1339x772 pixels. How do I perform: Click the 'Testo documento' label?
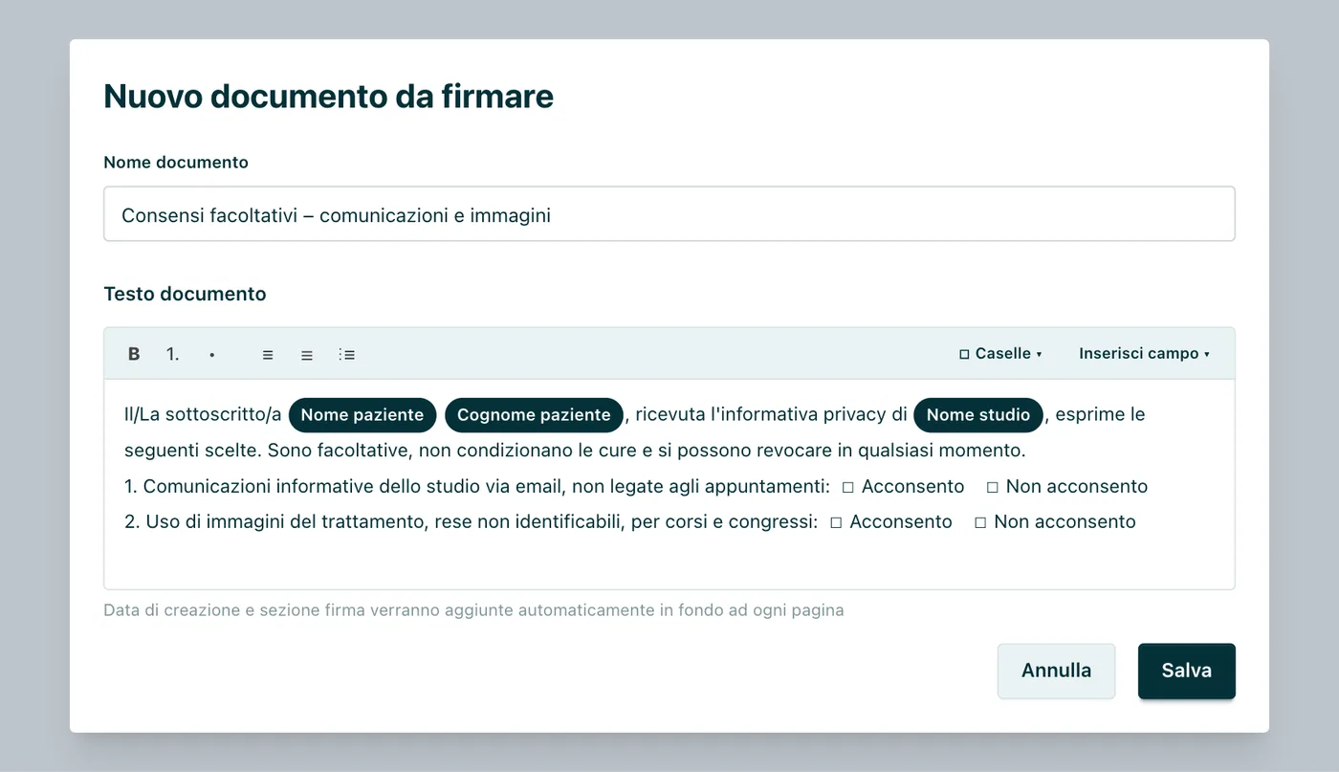click(x=185, y=295)
